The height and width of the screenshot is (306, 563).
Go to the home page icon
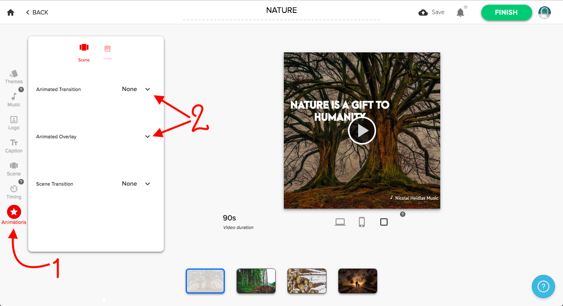11,13
